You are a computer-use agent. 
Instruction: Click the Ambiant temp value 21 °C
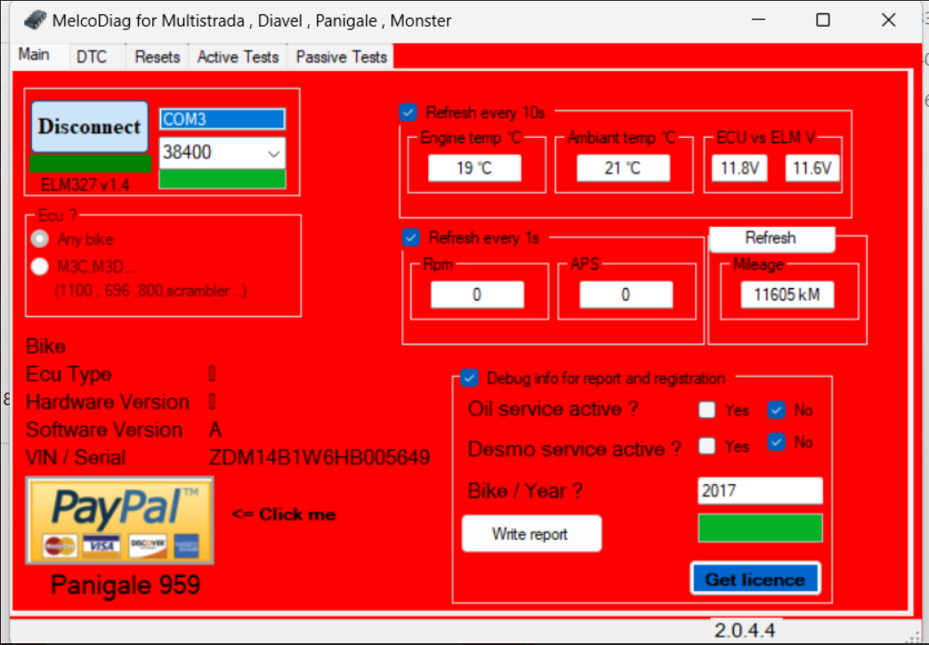[623, 168]
